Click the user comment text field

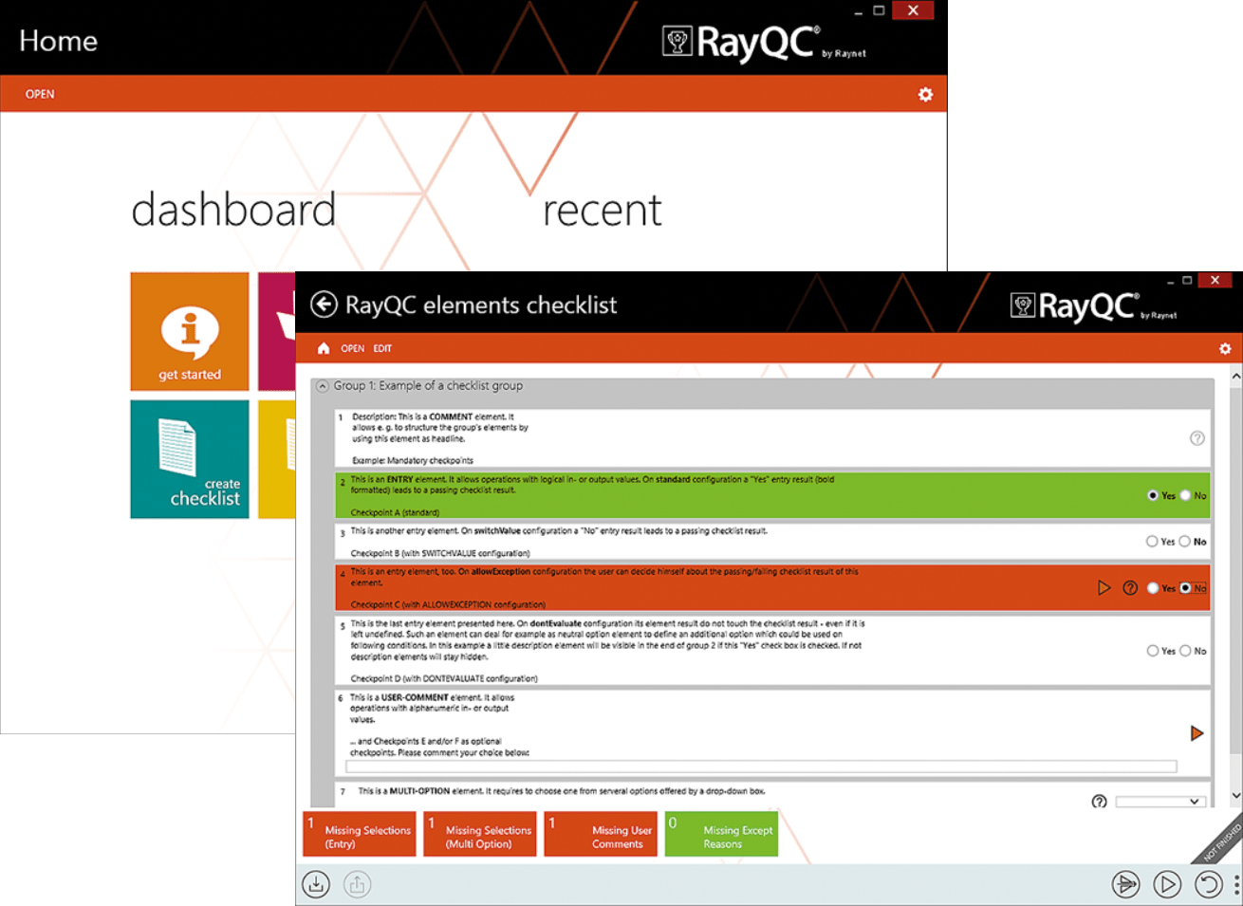click(761, 767)
